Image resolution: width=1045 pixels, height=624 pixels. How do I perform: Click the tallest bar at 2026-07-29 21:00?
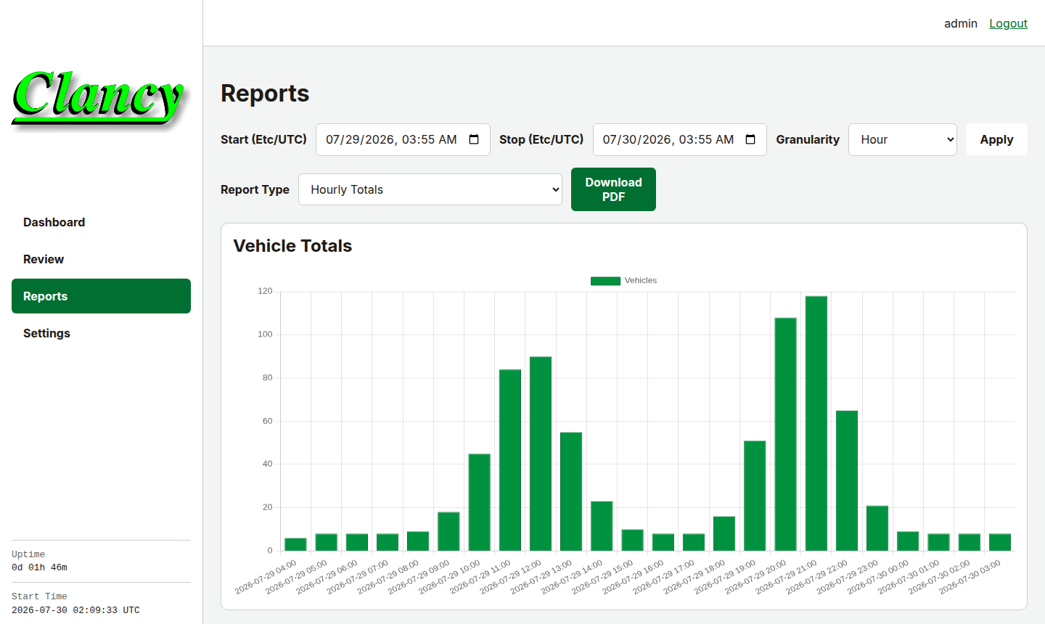tap(816, 423)
